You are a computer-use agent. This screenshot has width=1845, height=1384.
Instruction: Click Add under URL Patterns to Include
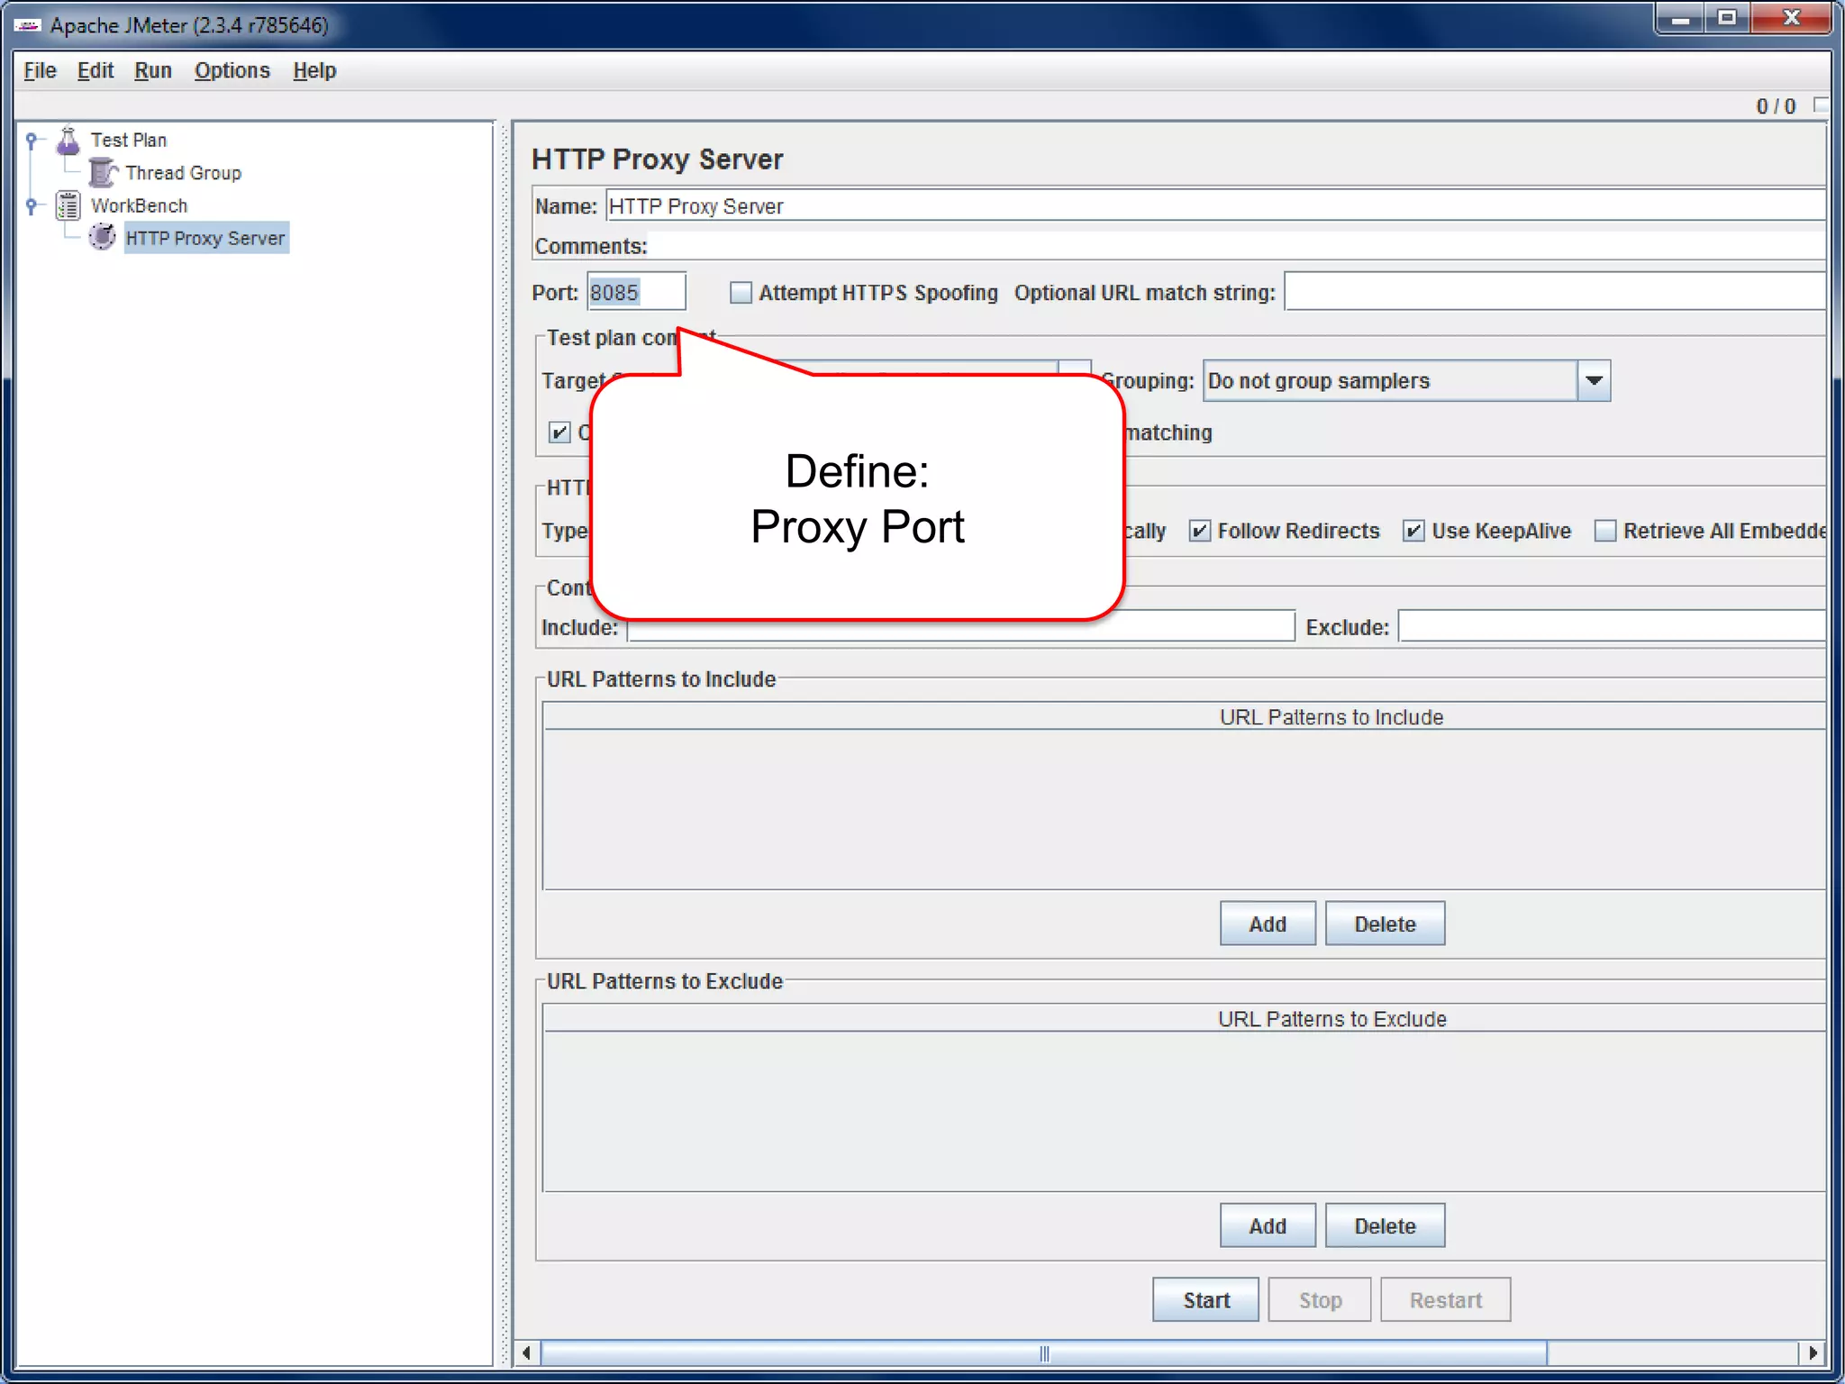pos(1267,924)
